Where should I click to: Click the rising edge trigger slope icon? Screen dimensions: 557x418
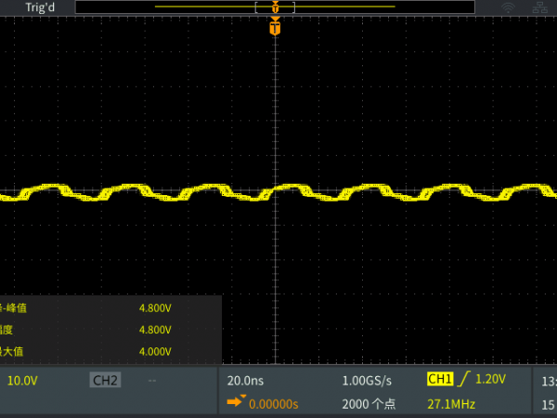pyautogui.click(x=465, y=379)
